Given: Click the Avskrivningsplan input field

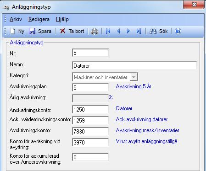Looking at the screenshot, I should click(x=90, y=87).
